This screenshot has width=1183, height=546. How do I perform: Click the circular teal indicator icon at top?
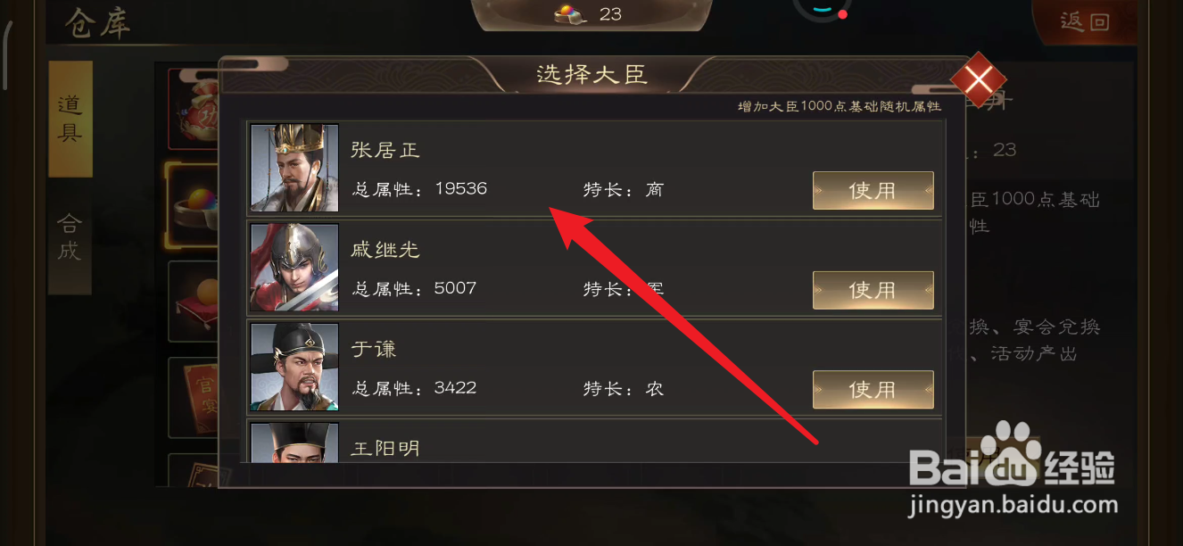tap(819, 9)
